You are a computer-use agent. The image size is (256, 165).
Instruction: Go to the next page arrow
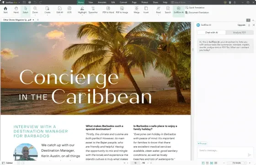pyautogui.click(x=148, y=163)
